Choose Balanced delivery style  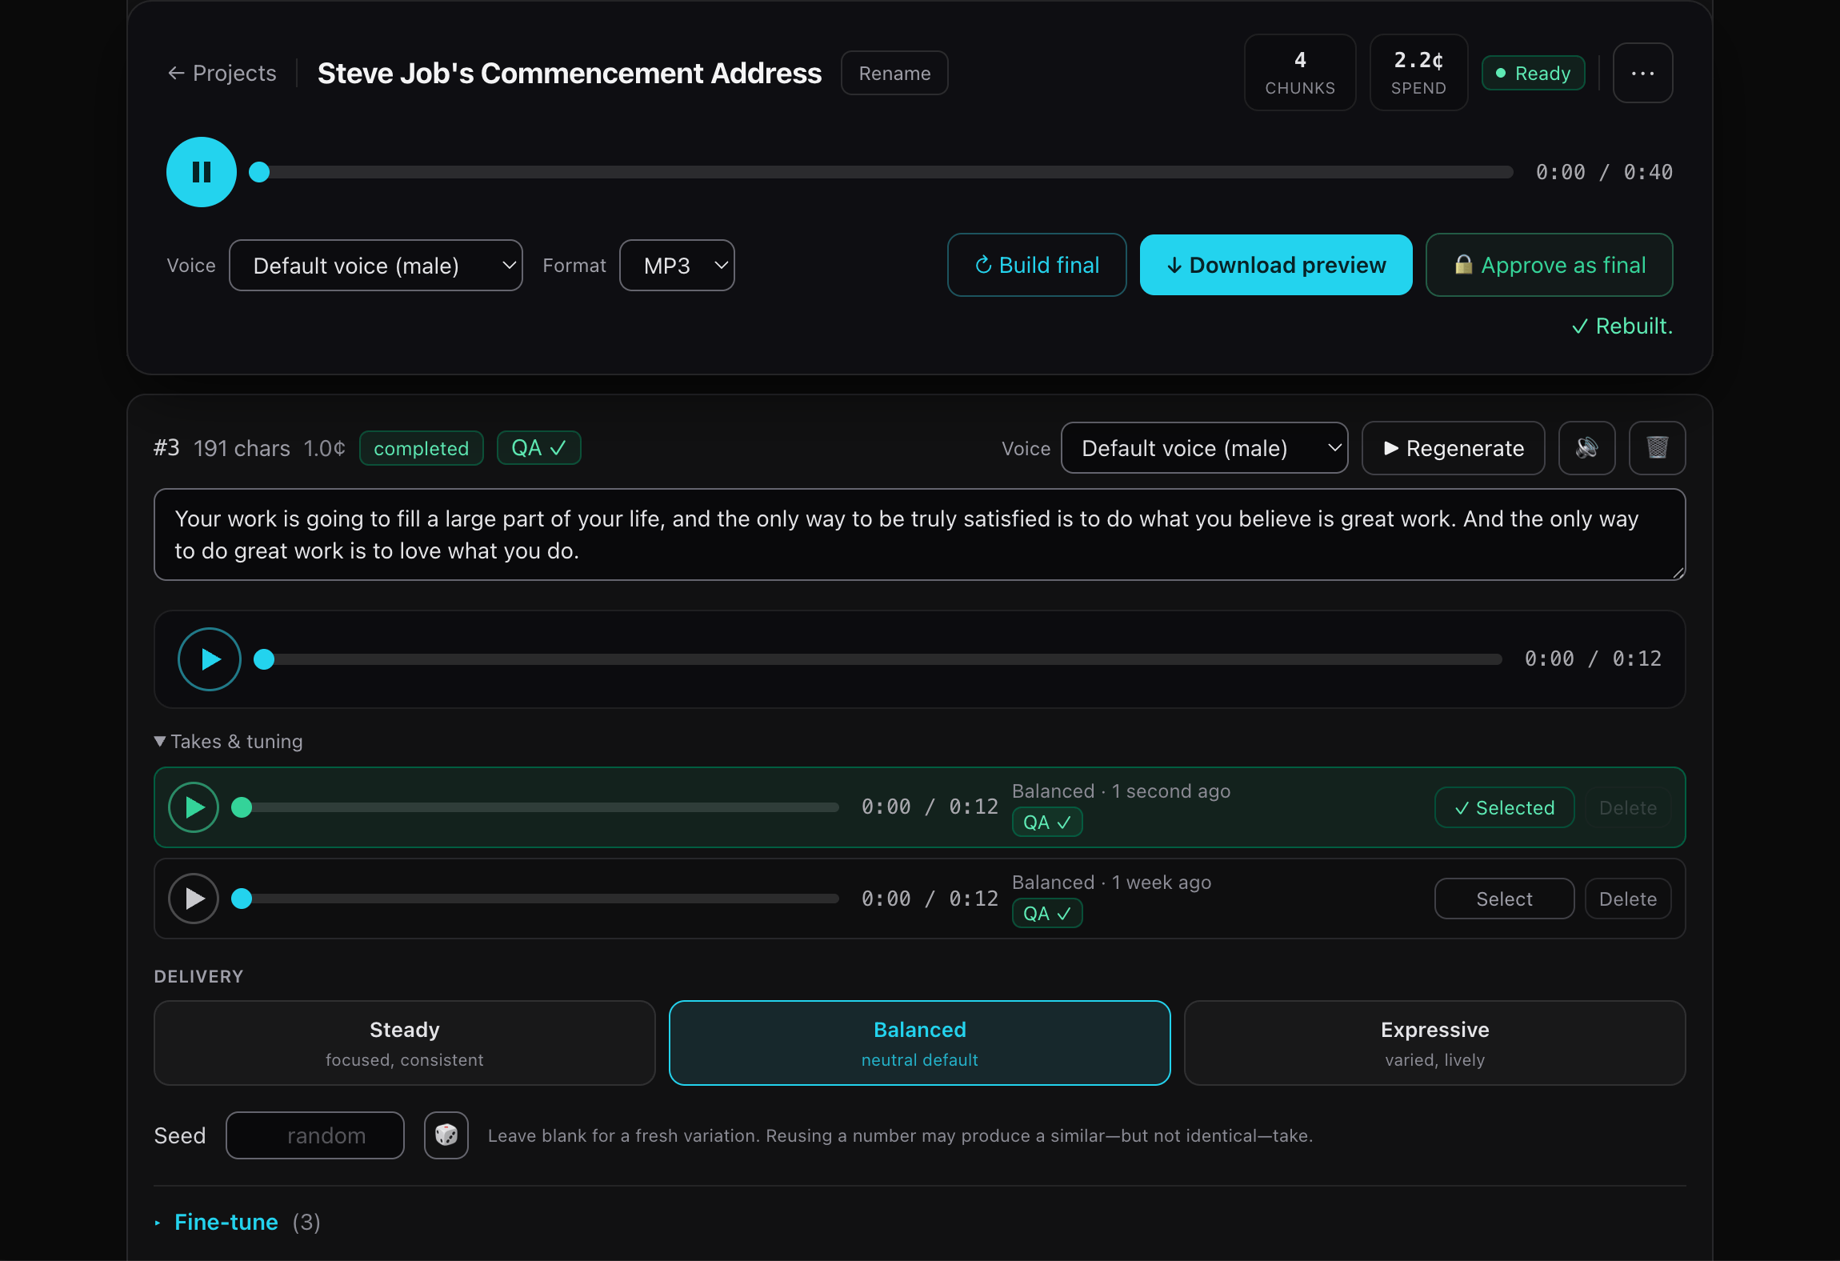pos(920,1043)
